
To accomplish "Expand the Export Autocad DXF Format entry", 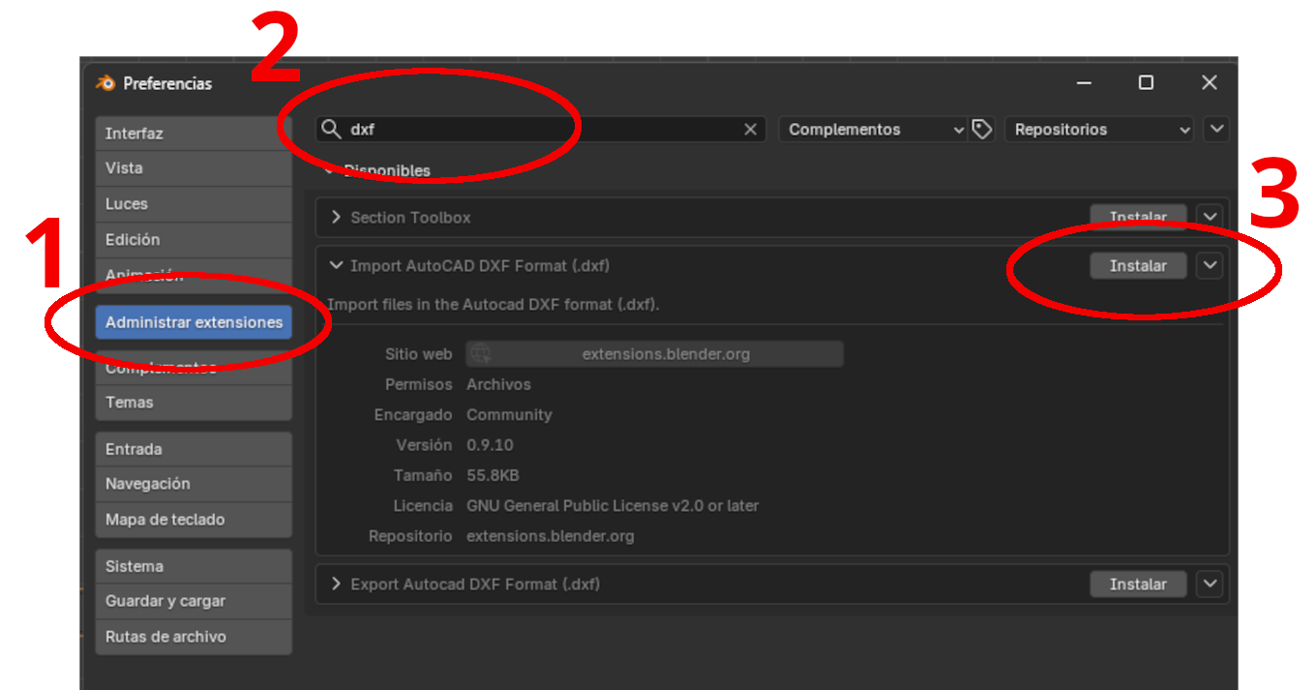I will 336,585.
